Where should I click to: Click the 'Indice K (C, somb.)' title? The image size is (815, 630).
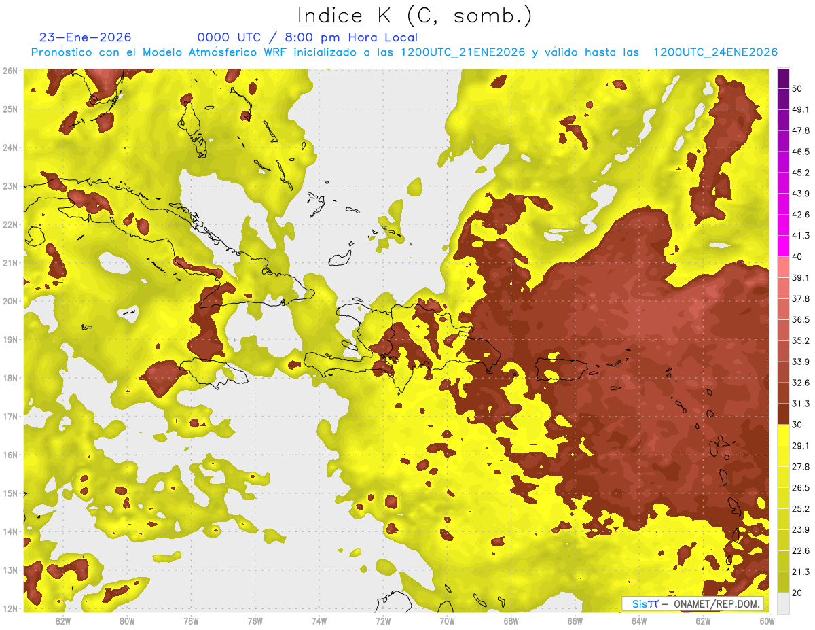[x=415, y=15]
